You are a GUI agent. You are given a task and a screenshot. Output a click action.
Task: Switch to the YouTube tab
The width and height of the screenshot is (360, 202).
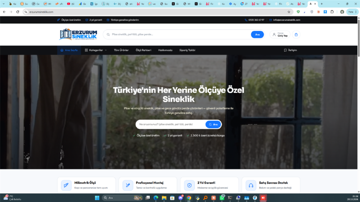click(x=70, y=4)
